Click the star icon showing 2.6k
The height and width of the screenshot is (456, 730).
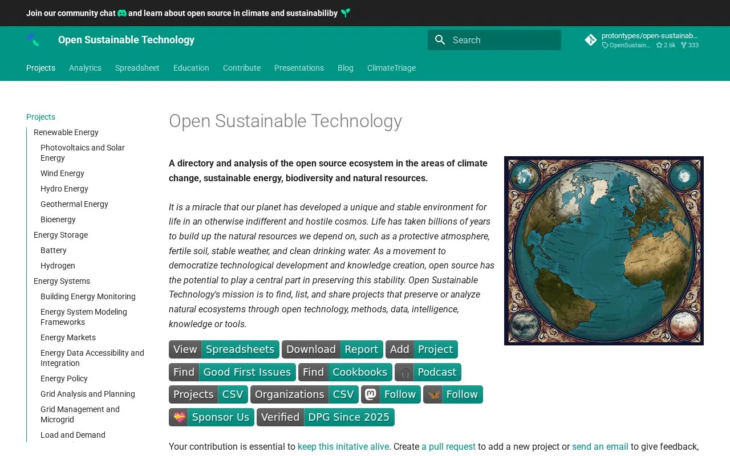pyautogui.click(x=659, y=45)
